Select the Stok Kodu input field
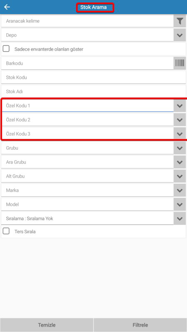 coord(93,77)
